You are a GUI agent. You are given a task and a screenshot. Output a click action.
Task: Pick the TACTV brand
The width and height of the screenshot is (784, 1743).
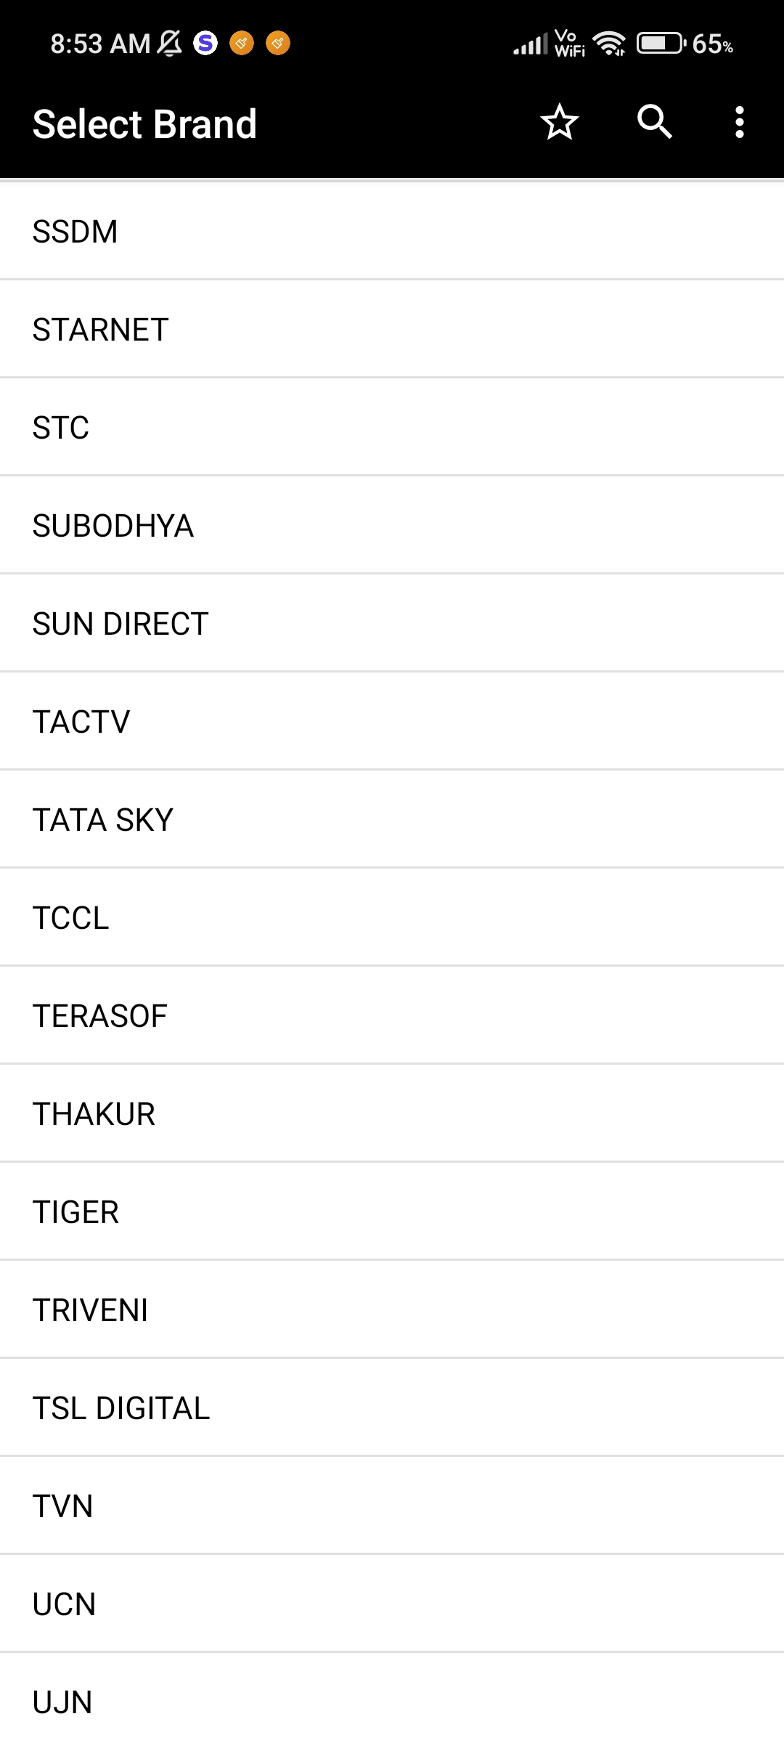click(392, 722)
